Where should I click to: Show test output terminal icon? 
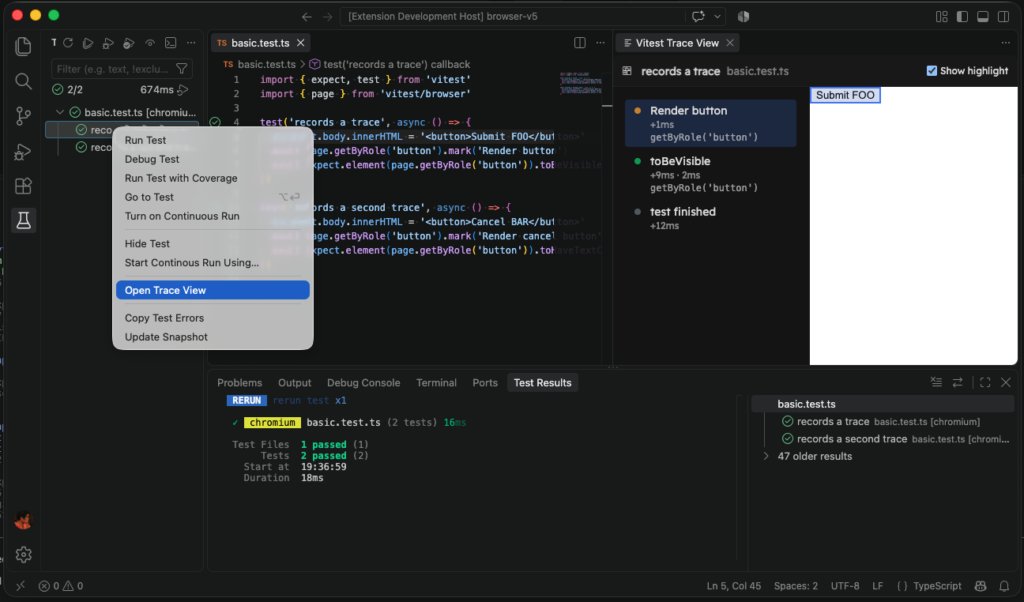[171, 43]
